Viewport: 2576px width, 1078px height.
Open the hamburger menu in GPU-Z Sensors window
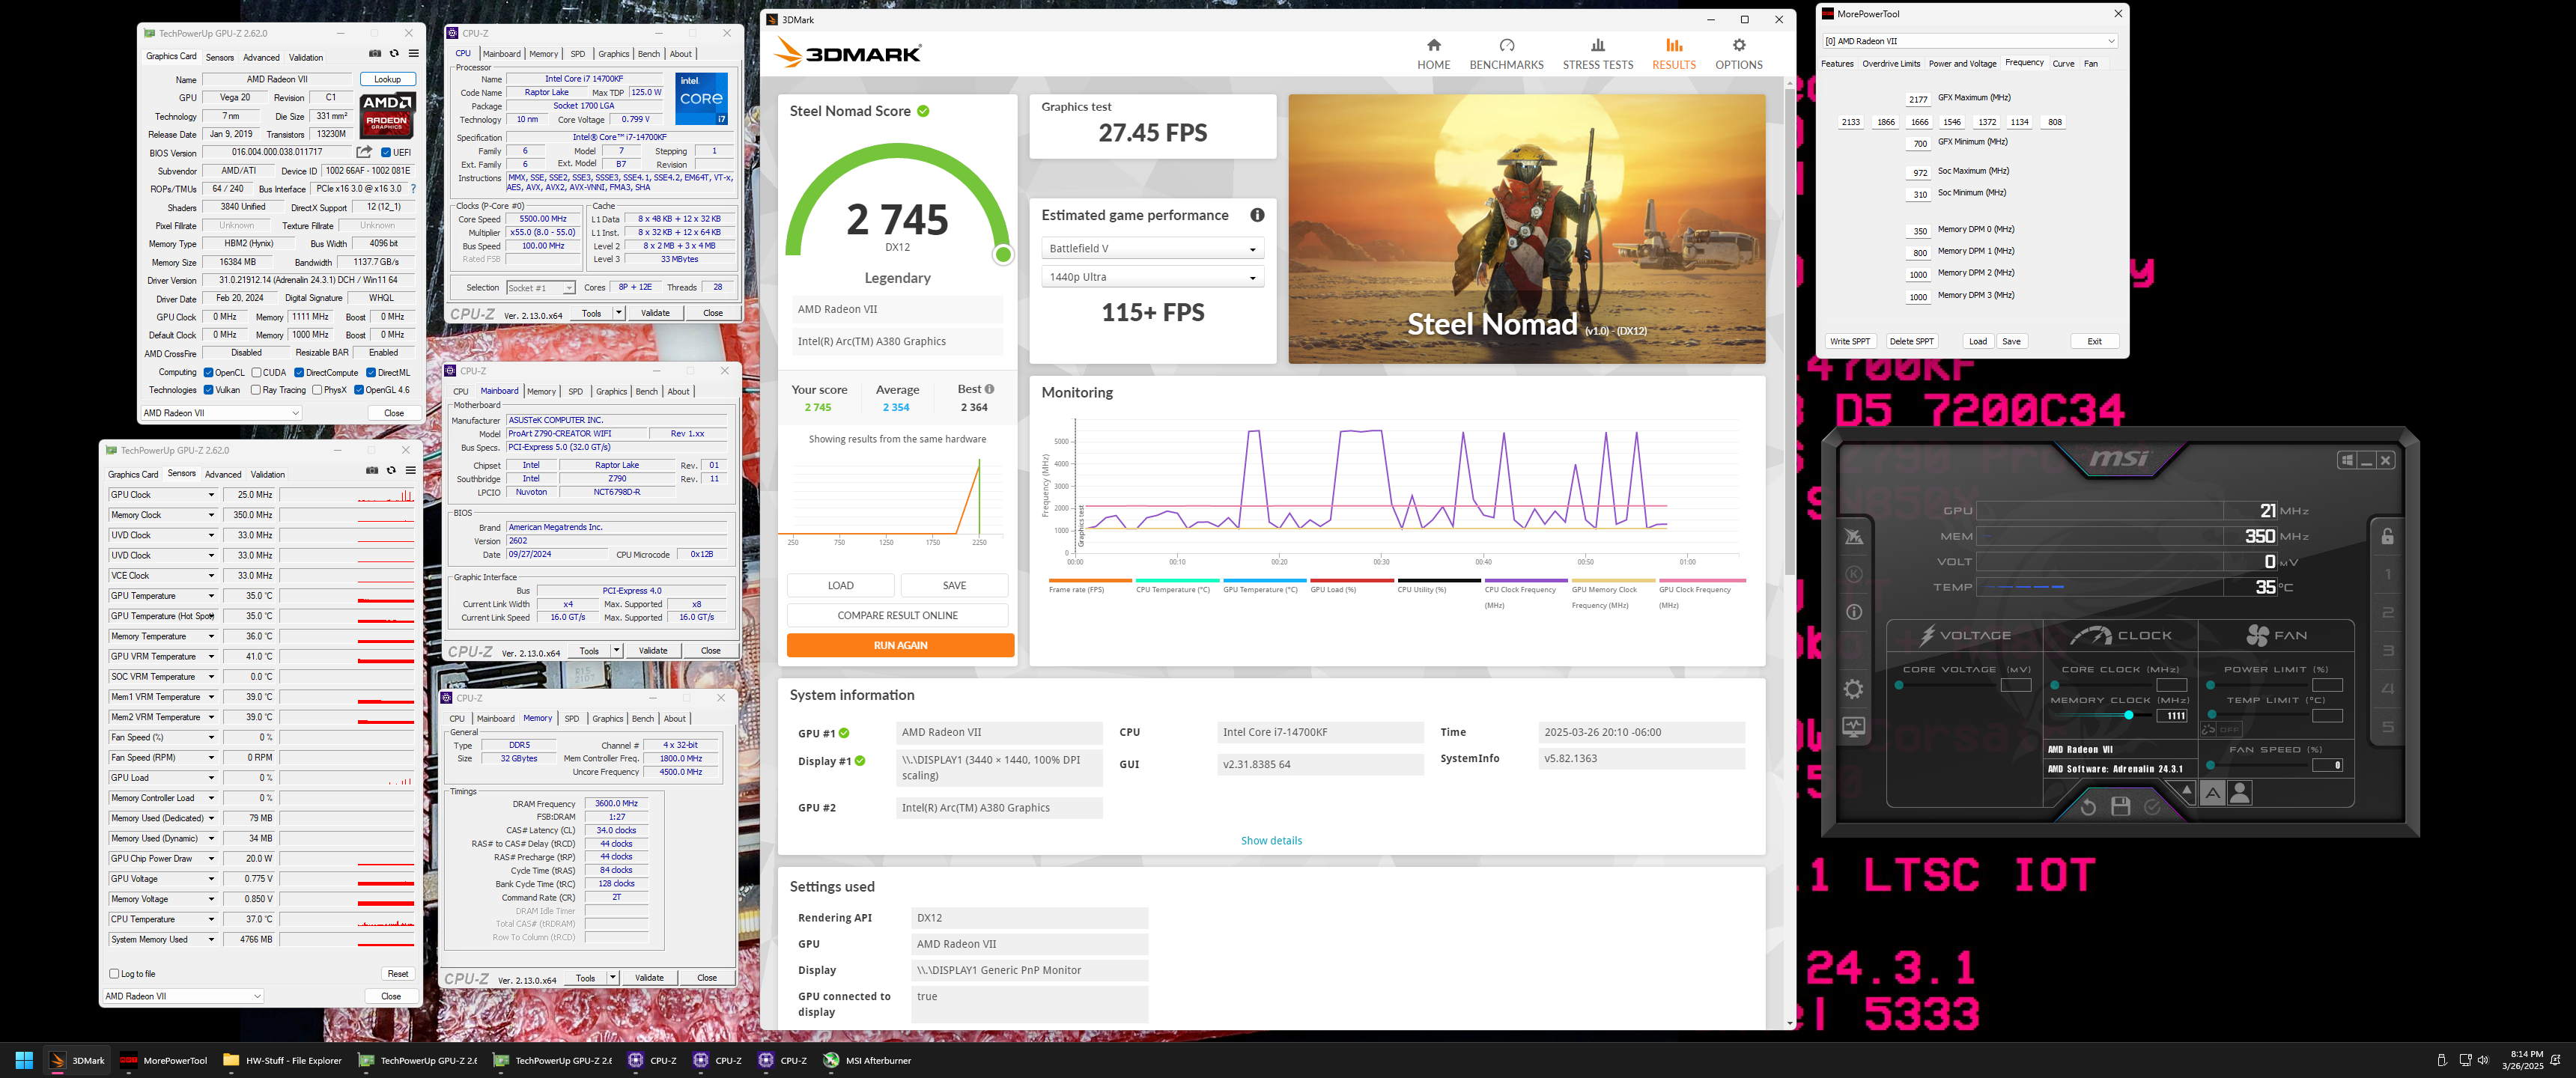coord(410,471)
